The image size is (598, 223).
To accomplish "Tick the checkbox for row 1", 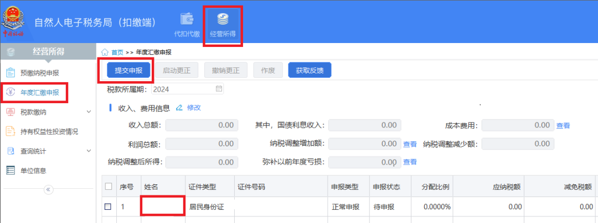I will [109, 206].
